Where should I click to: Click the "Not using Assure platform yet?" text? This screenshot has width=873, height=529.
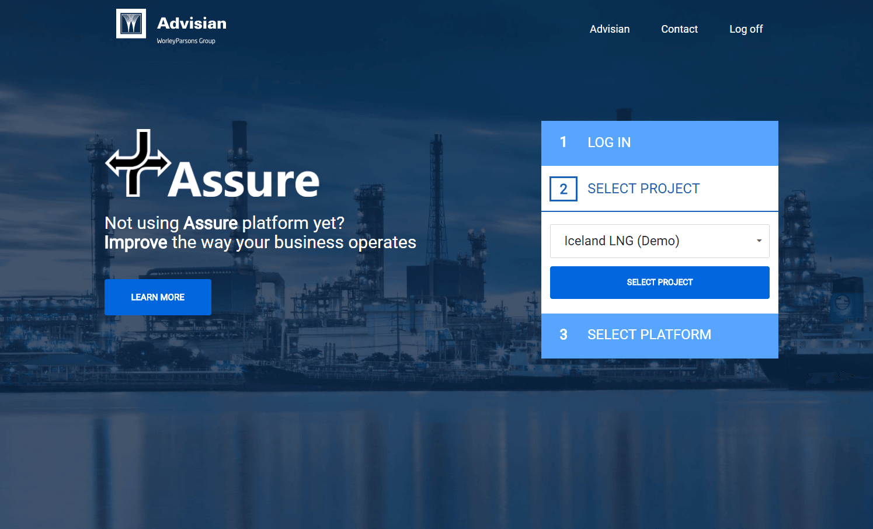[x=224, y=223]
